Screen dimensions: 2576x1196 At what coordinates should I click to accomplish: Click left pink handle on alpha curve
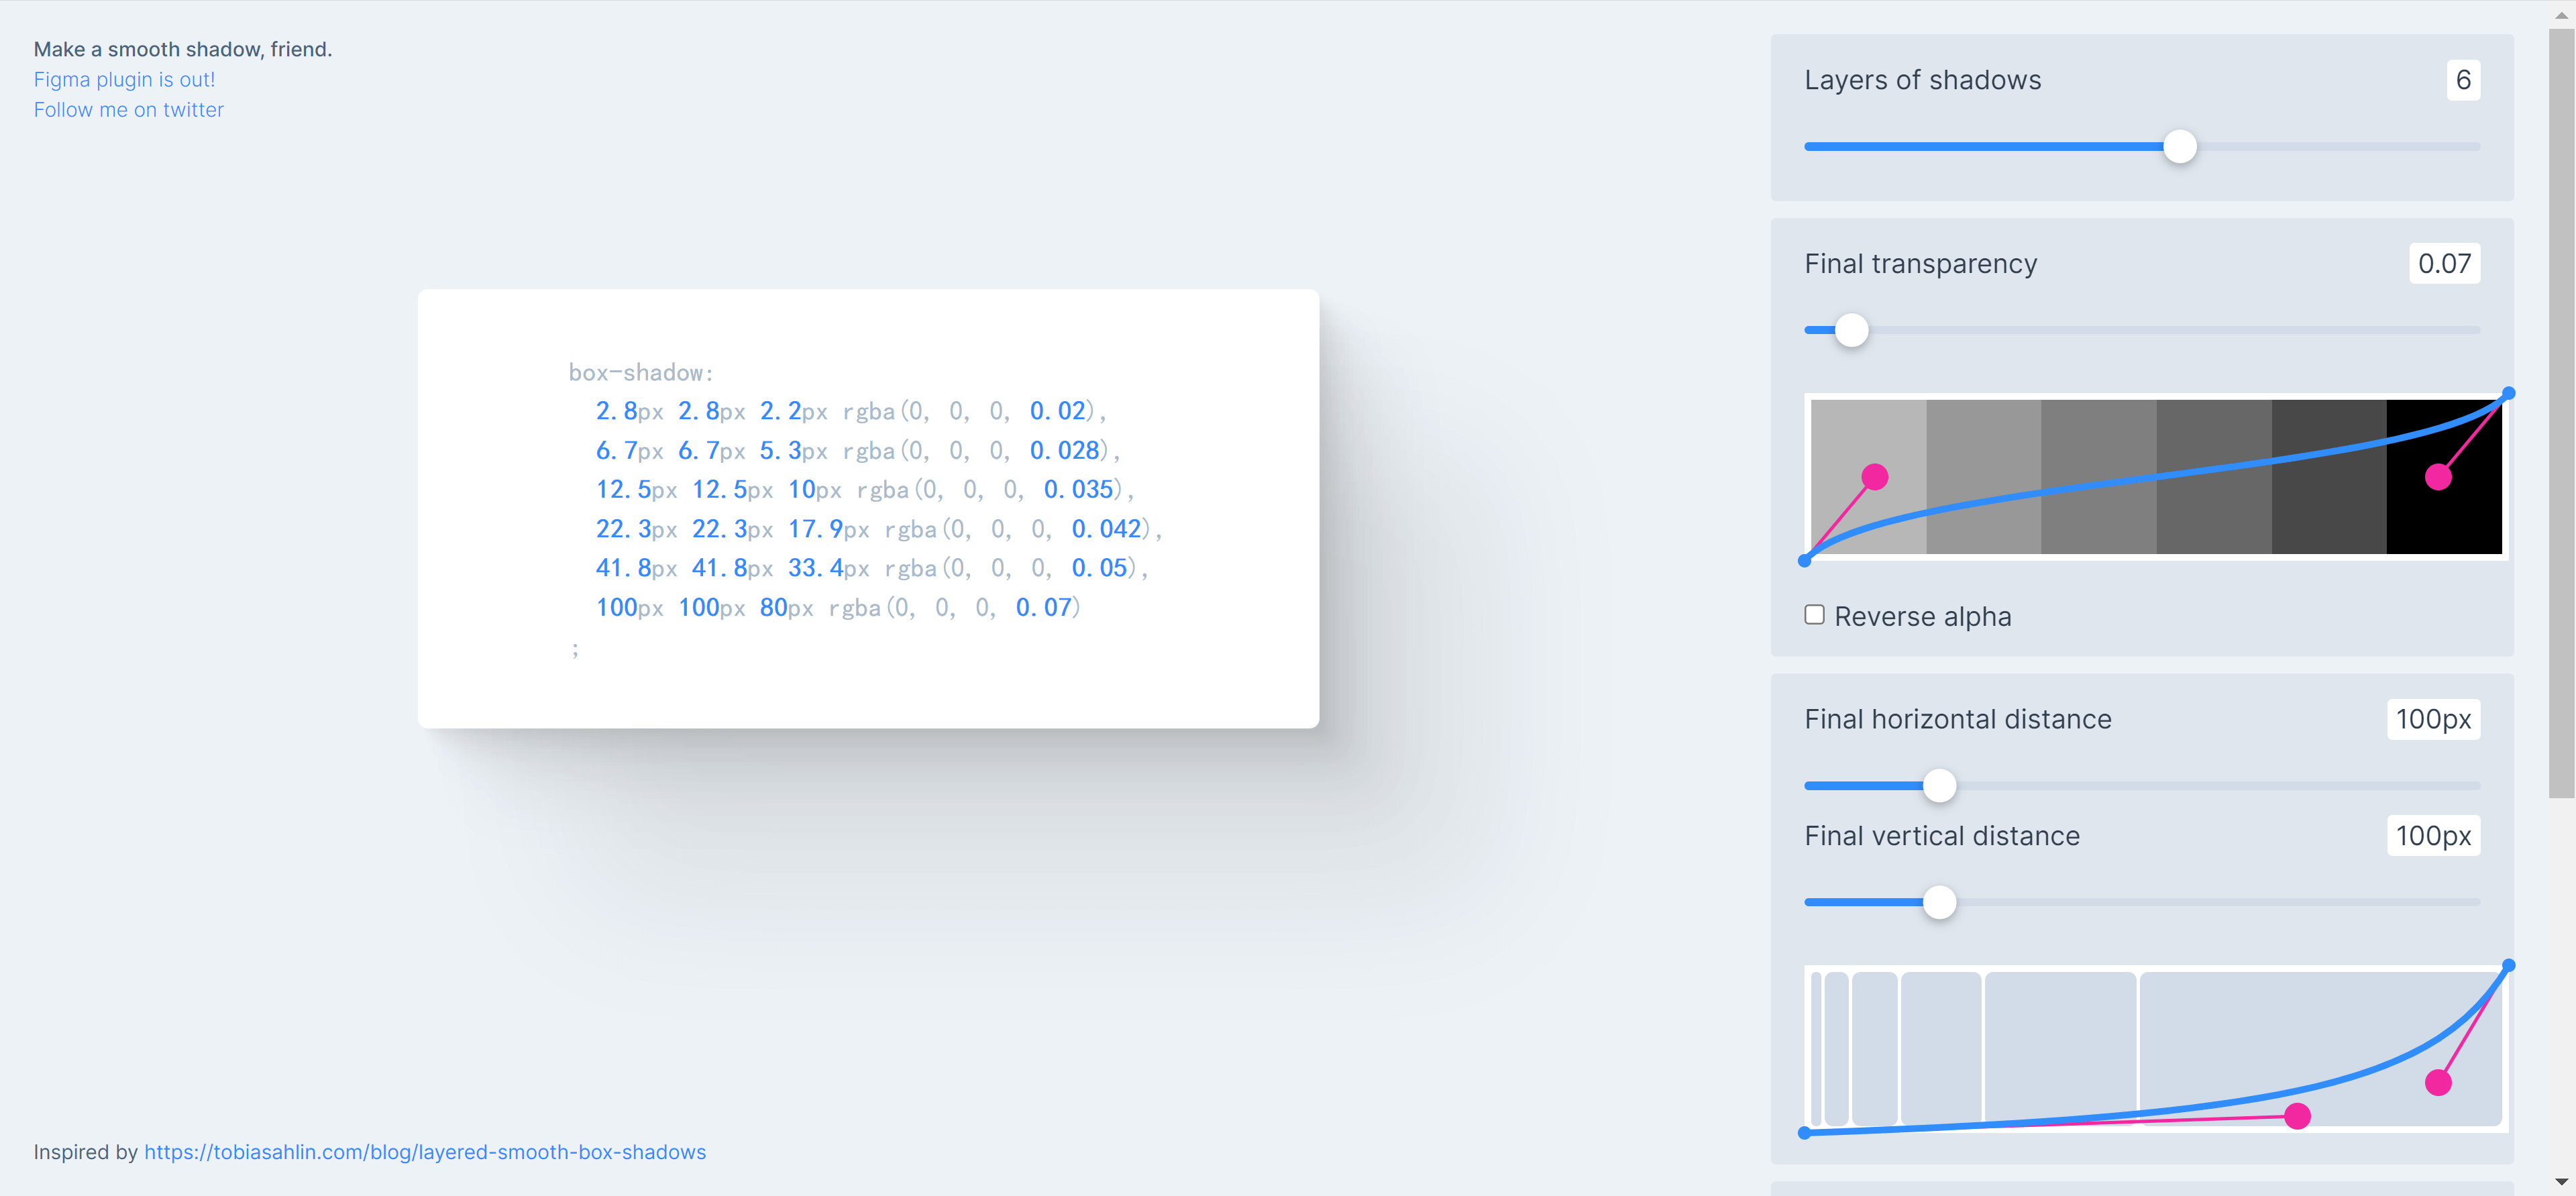pyautogui.click(x=1875, y=477)
